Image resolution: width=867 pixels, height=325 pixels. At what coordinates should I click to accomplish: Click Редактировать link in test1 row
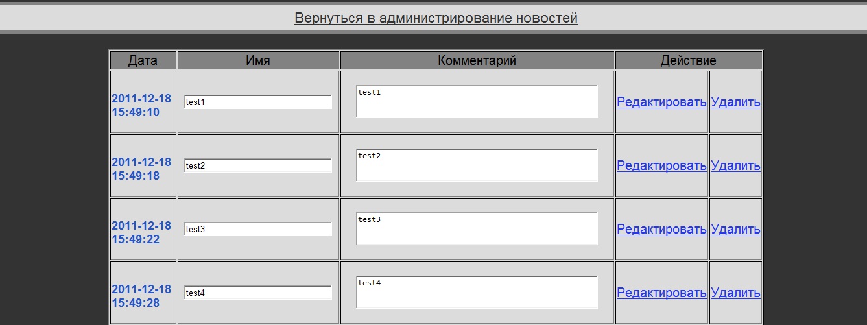coord(661,102)
